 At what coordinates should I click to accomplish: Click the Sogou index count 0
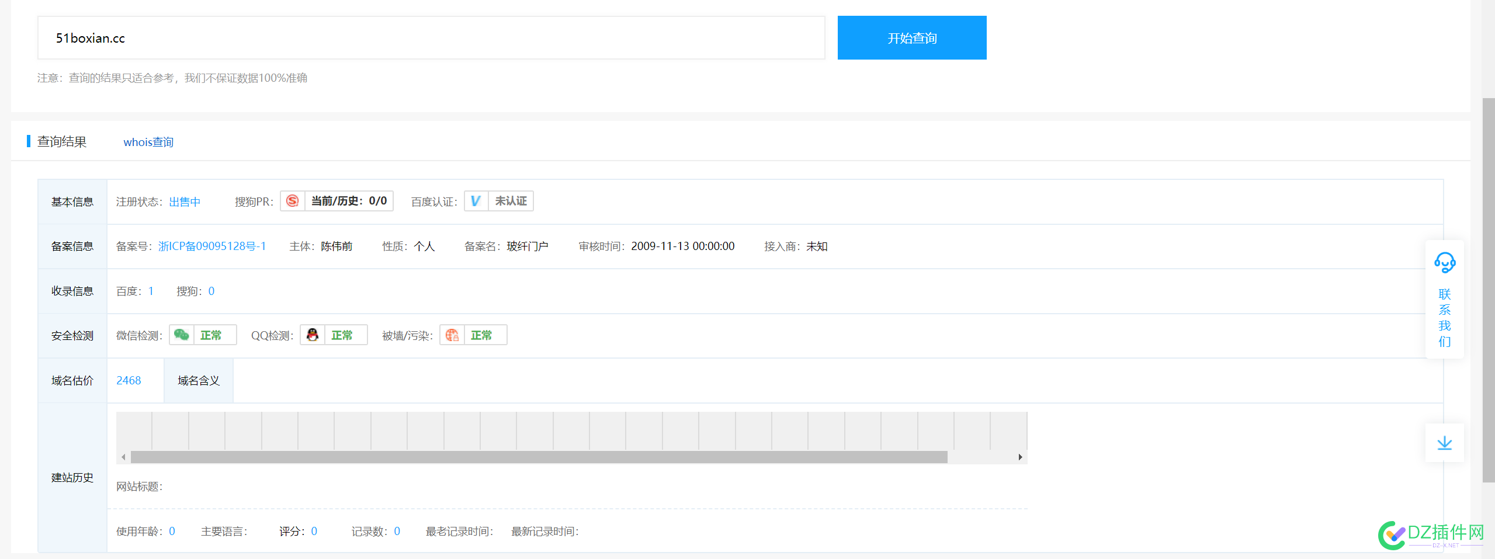(211, 291)
